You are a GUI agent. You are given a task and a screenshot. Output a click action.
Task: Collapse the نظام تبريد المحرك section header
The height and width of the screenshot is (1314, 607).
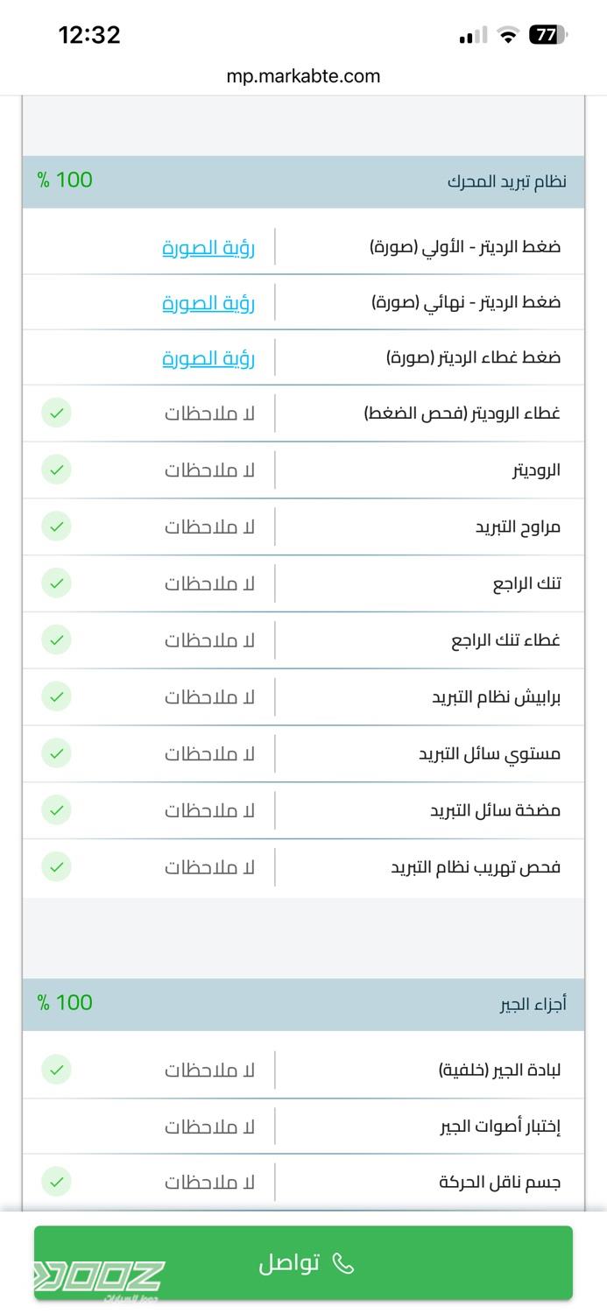[303, 181]
